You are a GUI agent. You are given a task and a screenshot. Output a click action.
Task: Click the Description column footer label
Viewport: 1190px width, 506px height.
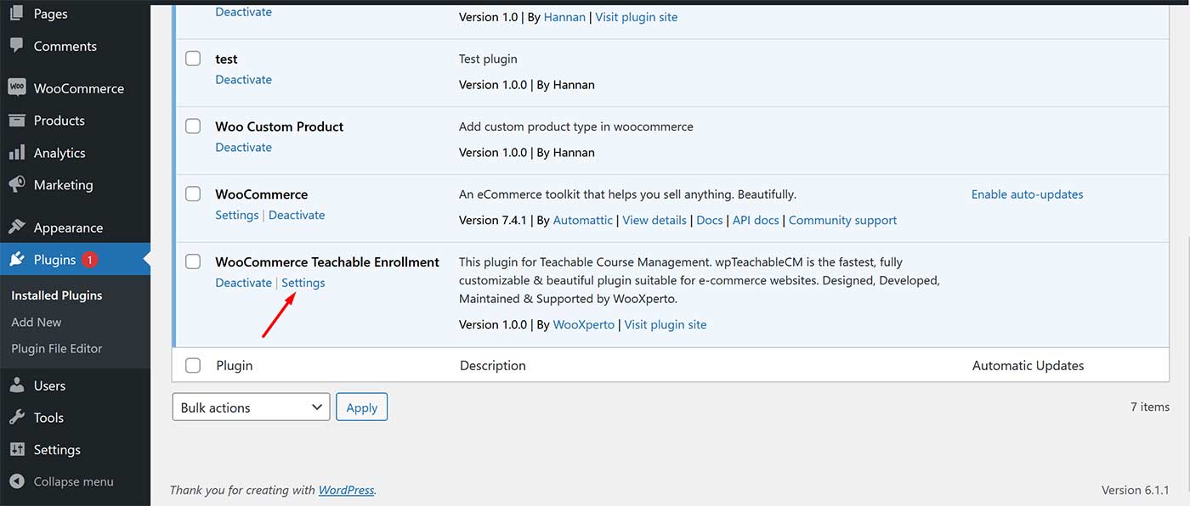pyautogui.click(x=493, y=365)
